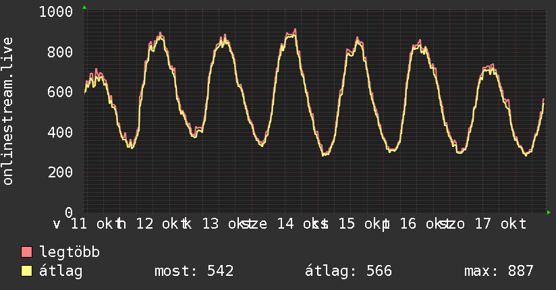The width and height of the screenshot is (556, 290).
Task: Click the y-axis label 200
Action: (x=60, y=173)
